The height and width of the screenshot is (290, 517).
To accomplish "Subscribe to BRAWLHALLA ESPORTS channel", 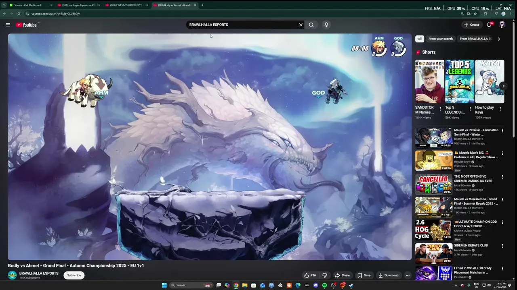I will (x=74, y=275).
